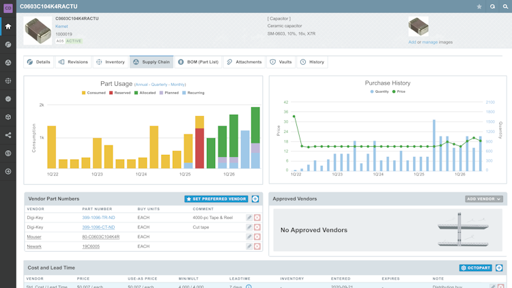Delete the Newark vendor part row
Image resolution: width=512 pixels, height=288 pixels.
tap(257, 246)
